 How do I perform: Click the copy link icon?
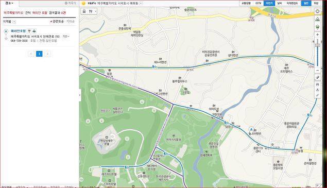pyautogui.click(x=318, y=95)
